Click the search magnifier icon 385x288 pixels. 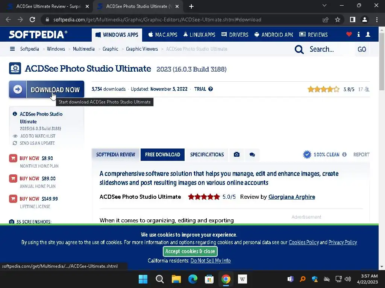pyautogui.click(x=299, y=49)
